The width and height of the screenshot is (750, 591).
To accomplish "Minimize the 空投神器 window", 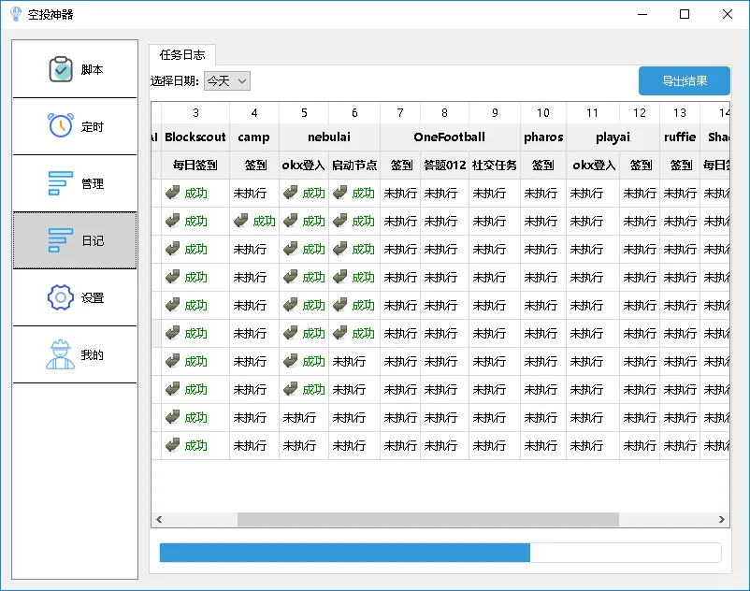I will tap(642, 14).
